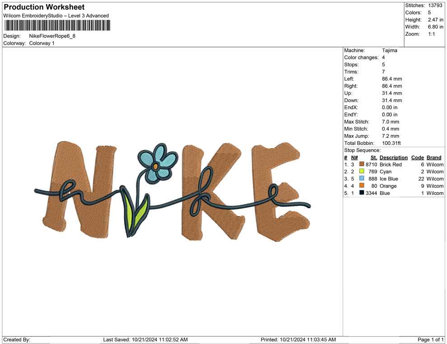Screen dimensions: 447x344
Task: Click the 'Ice Blue' description text
Action: pos(389,179)
